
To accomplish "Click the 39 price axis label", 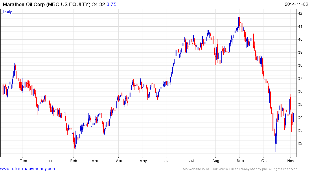I will click(x=300, y=52).
